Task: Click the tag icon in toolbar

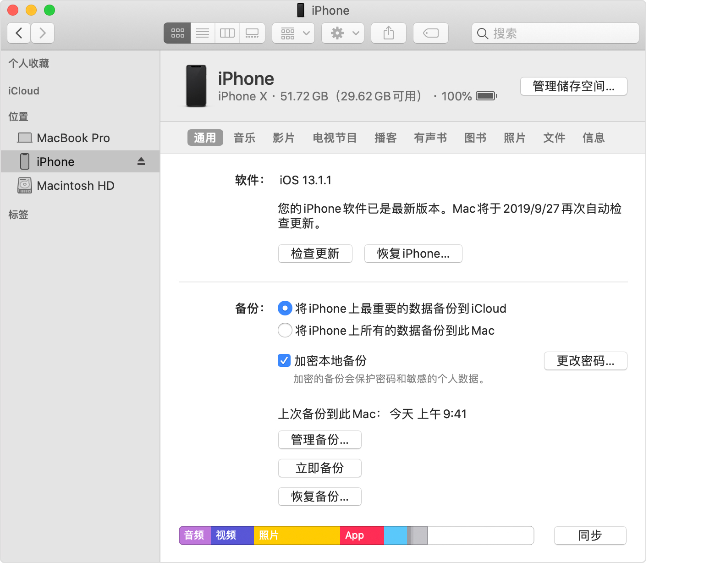Action: (x=430, y=33)
